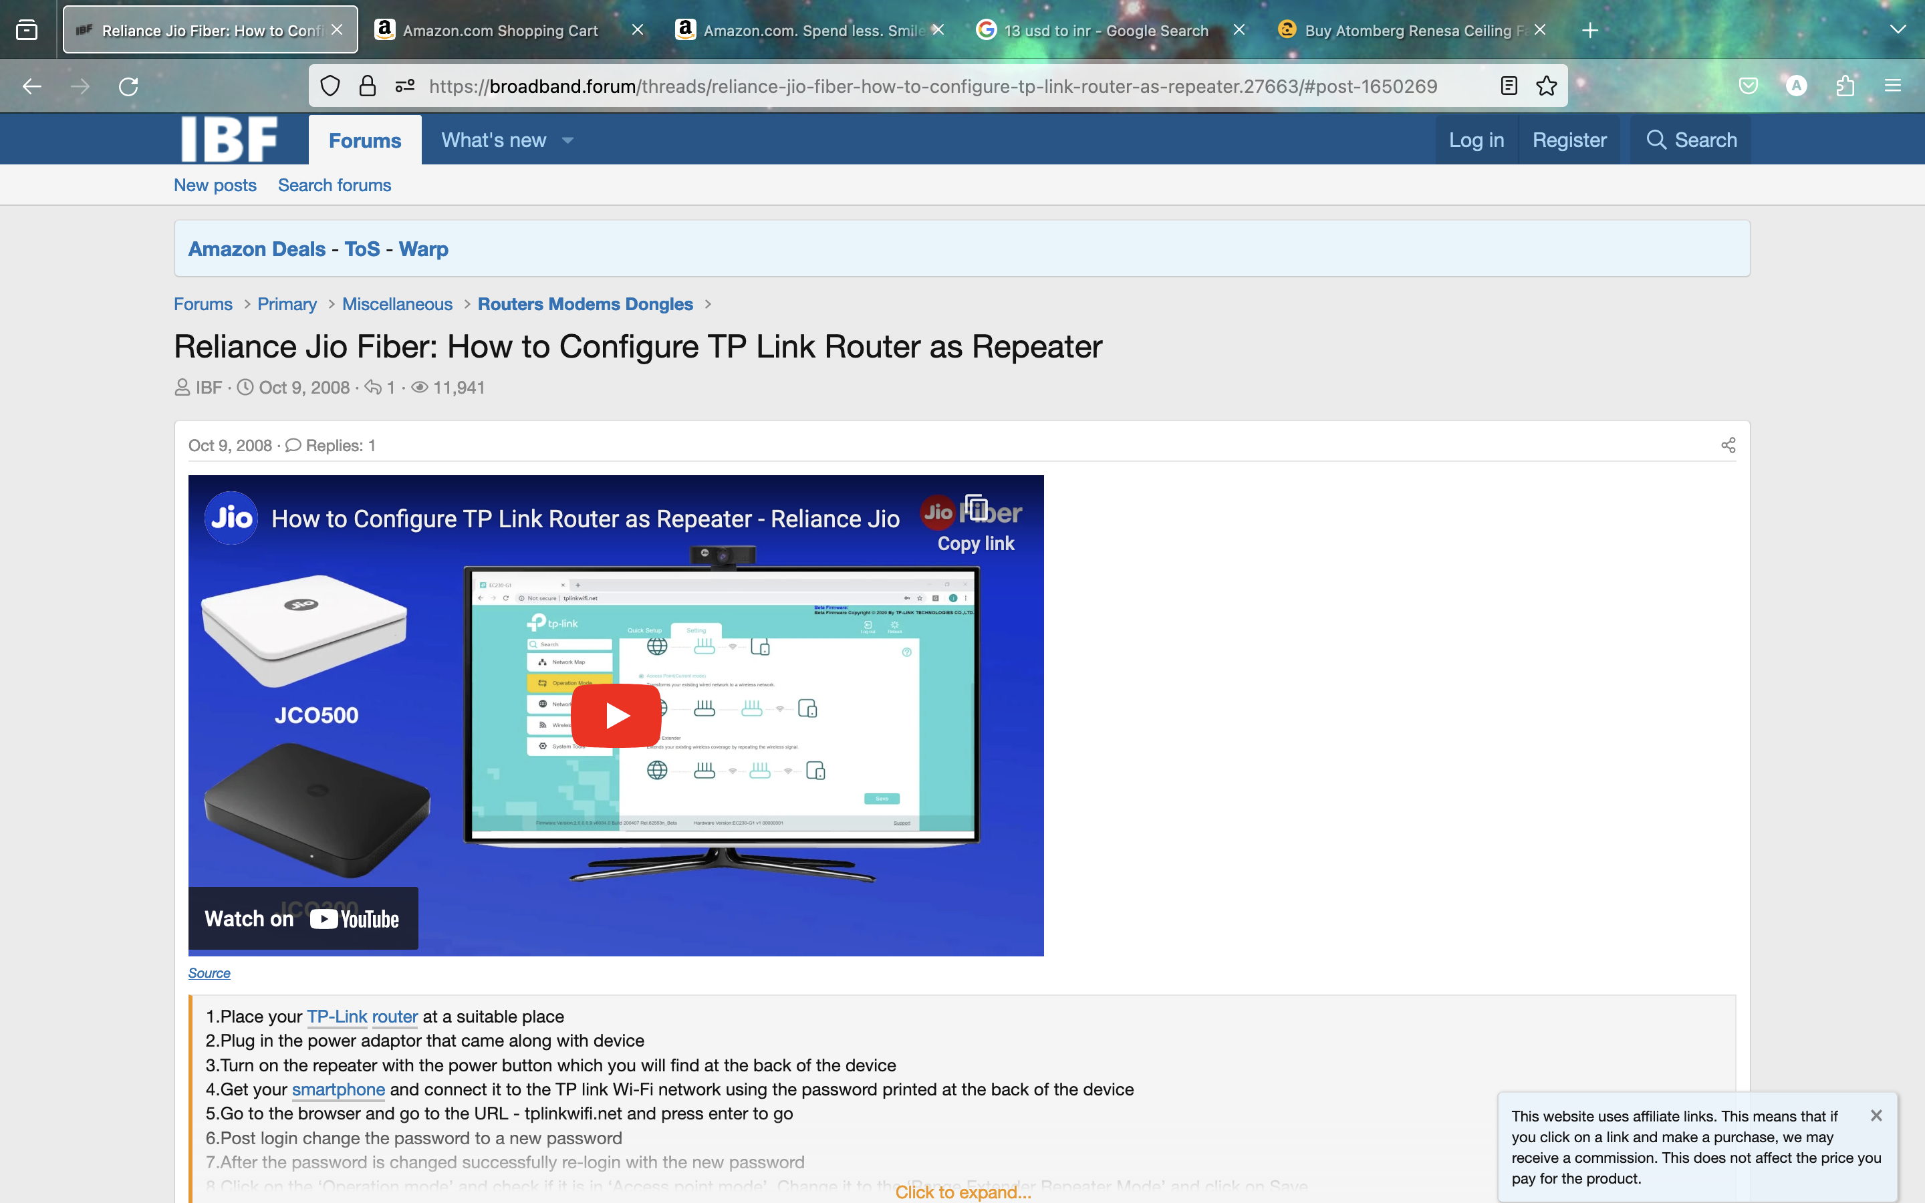Toggle Reader View icon
Viewport: 1925px width, 1203px height.
(1509, 86)
